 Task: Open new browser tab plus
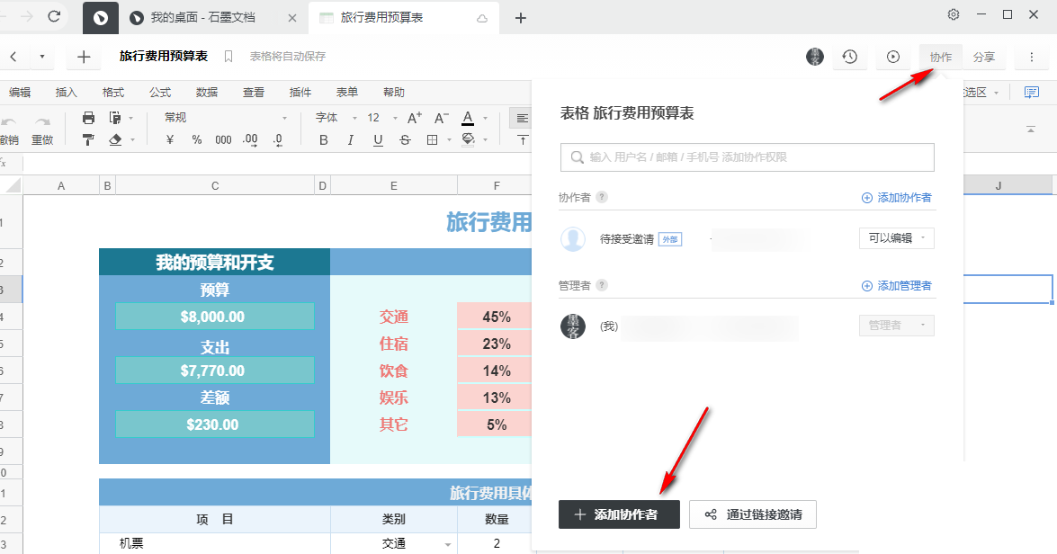point(521,18)
